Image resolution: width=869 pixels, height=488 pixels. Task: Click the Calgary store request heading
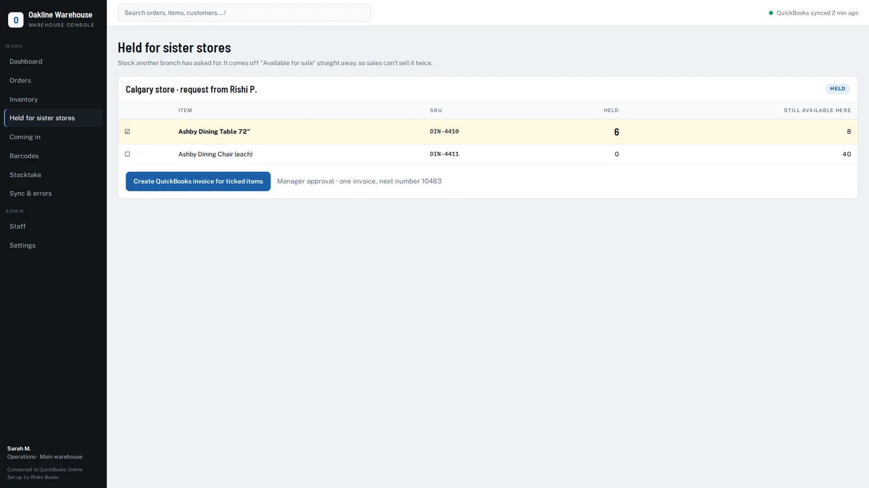click(x=191, y=89)
